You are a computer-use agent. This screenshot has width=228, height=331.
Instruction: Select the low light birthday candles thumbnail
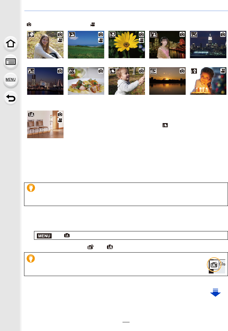tap(208, 81)
